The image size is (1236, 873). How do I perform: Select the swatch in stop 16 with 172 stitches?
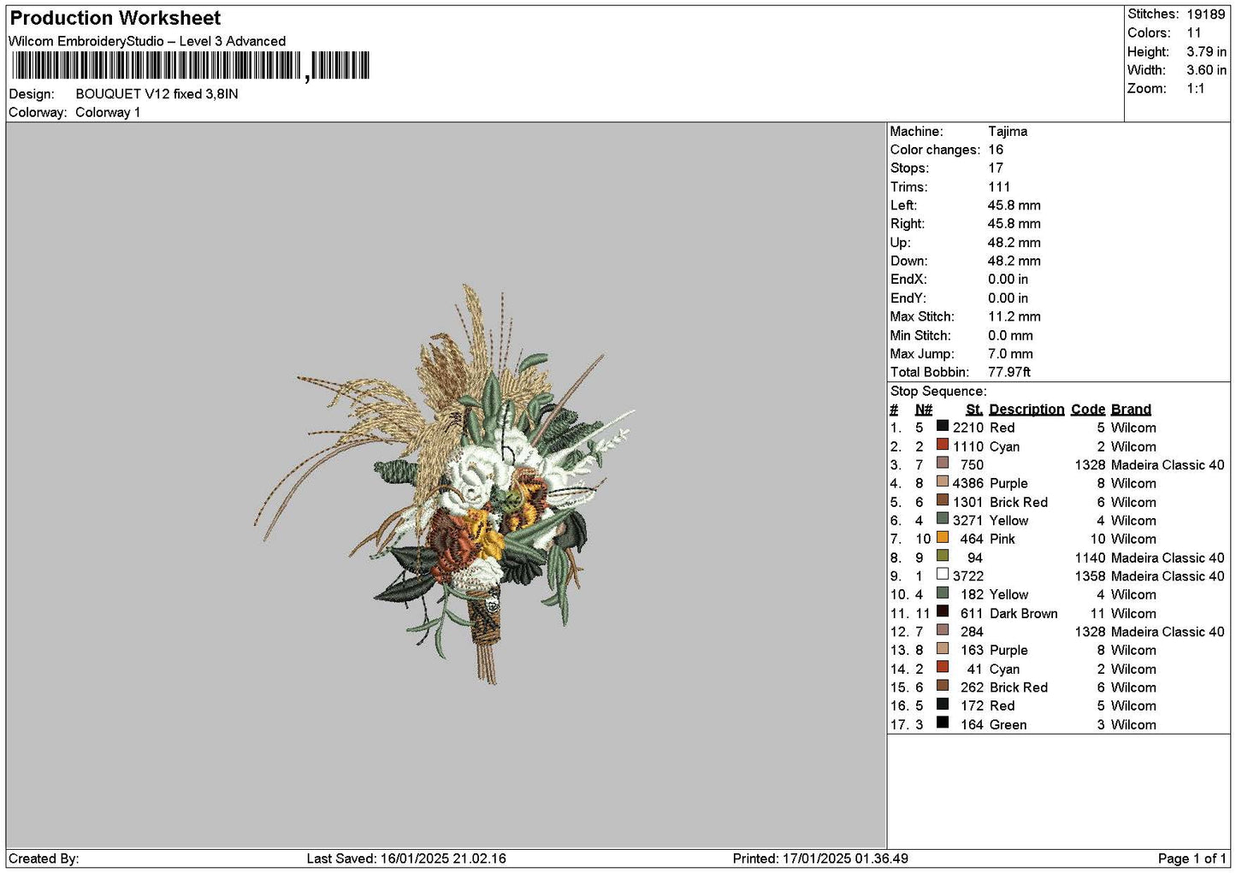tap(943, 704)
